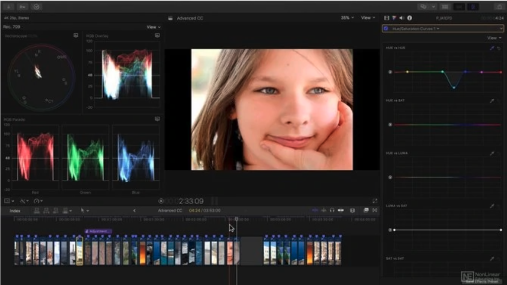This screenshot has height=285, width=507.
Task: Toggle snapping icon in timeline toolbar
Action: click(x=341, y=211)
